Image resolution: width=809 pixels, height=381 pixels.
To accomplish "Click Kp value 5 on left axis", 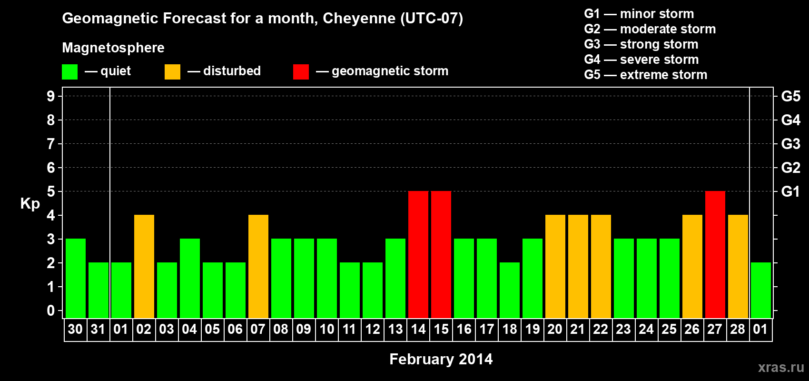I will (51, 191).
